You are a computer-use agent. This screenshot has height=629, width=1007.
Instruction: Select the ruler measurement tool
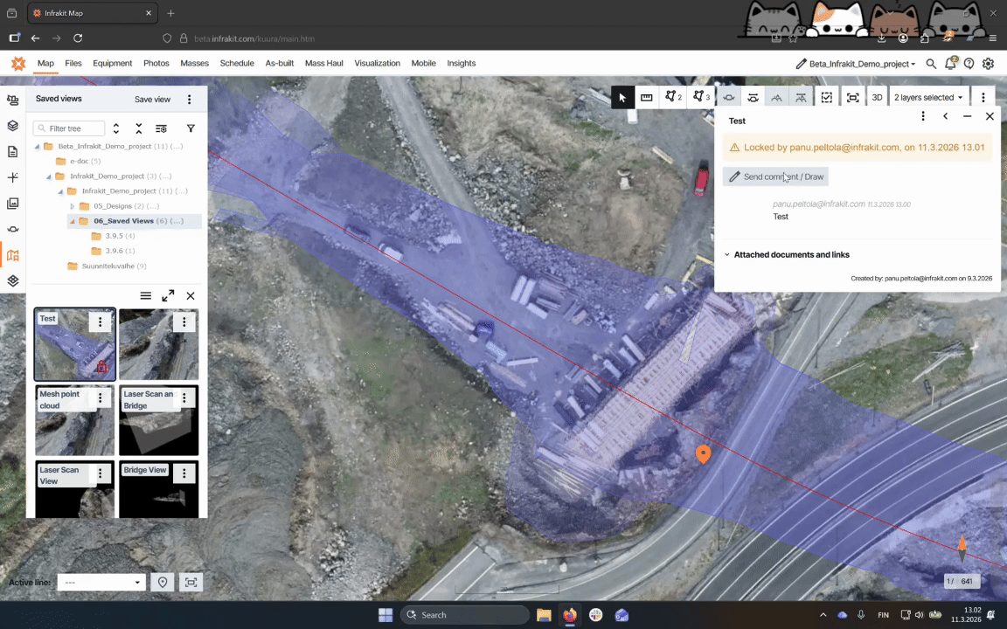click(x=647, y=98)
